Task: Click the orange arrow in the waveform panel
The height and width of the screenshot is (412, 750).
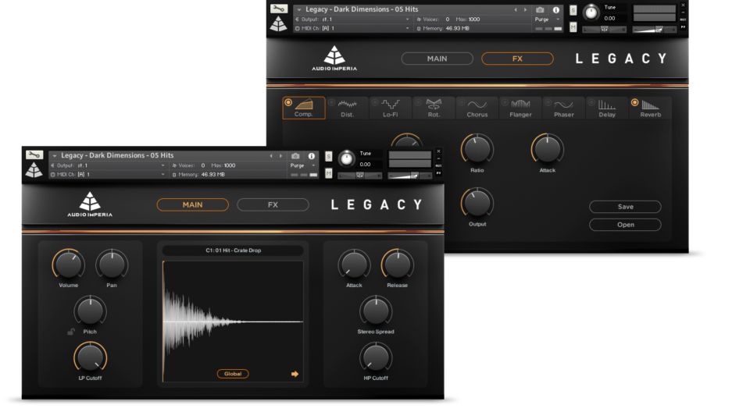Action: pyautogui.click(x=295, y=374)
